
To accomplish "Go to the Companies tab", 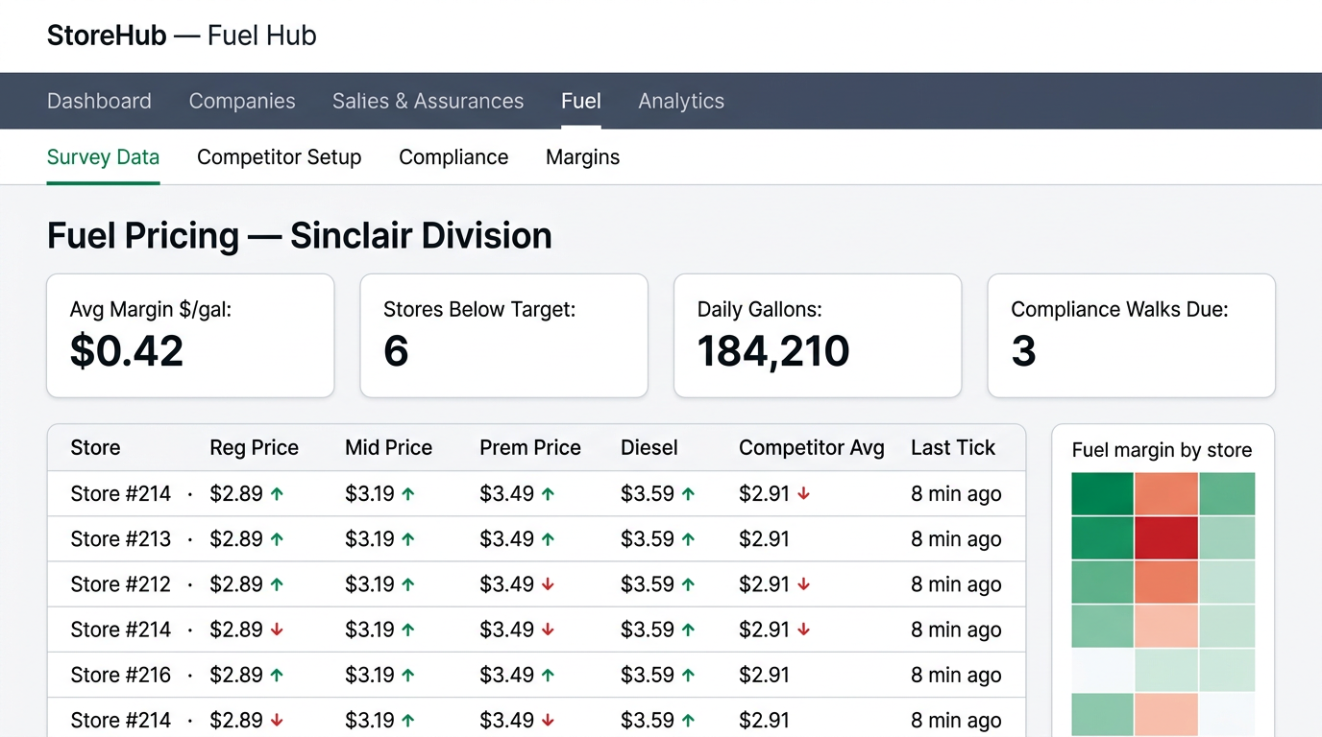I will 242,101.
